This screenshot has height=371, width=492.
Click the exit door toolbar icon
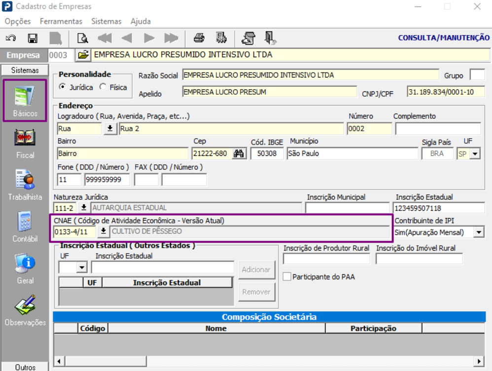[270, 38]
